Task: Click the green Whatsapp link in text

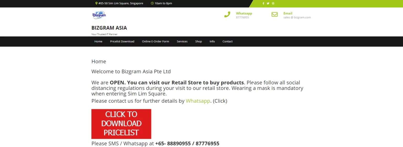Action: (x=198, y=101)
